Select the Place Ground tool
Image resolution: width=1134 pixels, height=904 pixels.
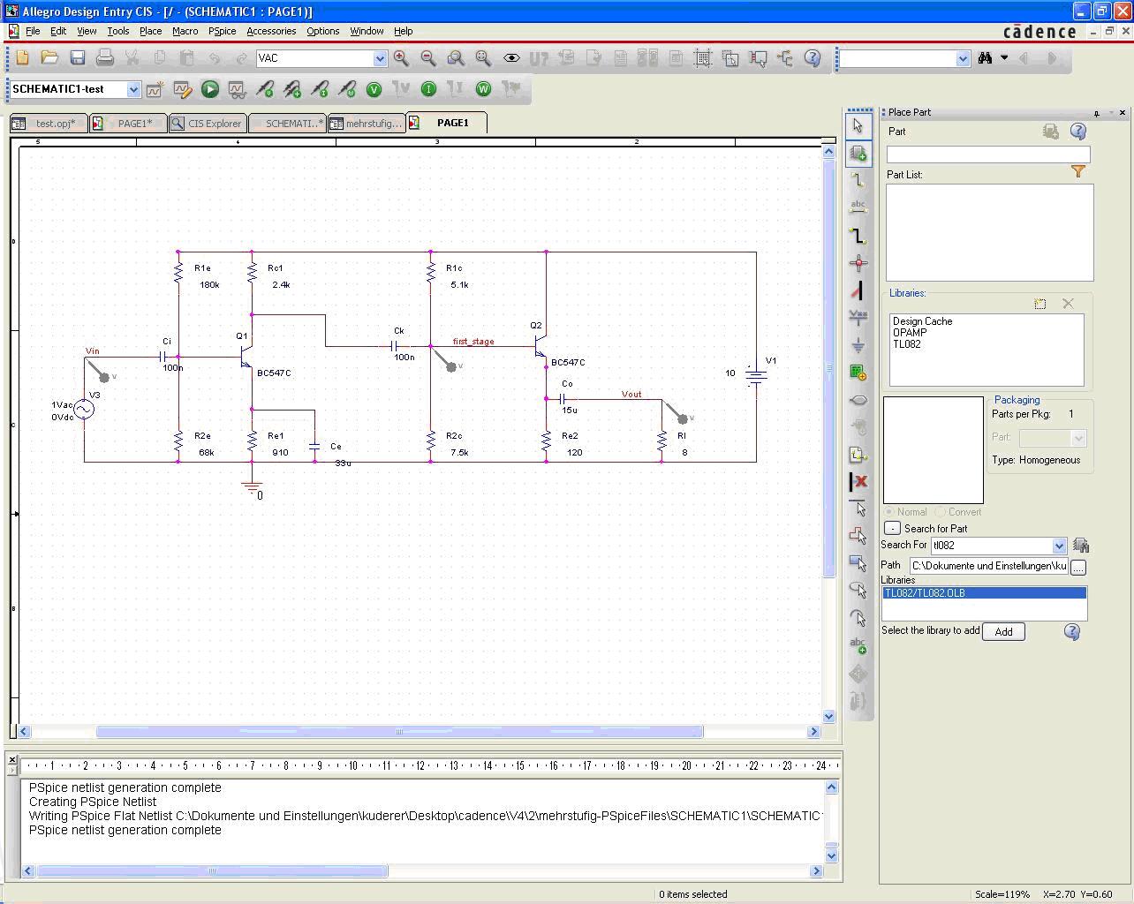[858, 345]
